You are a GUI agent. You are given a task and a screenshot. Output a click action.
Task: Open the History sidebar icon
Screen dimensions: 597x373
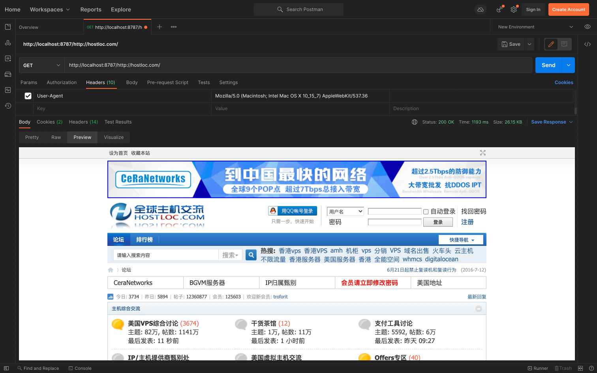pyautogui.click(x=8, y=106)
